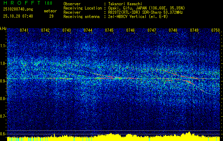This screenshot has width=223, height=141.
Task: Click the yellow signal power graph at bottom
Action: 113,137
